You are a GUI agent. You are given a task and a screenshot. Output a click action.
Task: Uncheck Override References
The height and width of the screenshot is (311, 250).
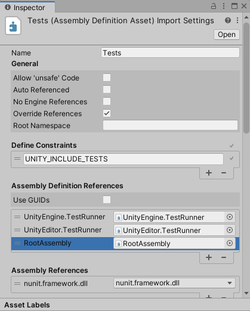[107, 113]
